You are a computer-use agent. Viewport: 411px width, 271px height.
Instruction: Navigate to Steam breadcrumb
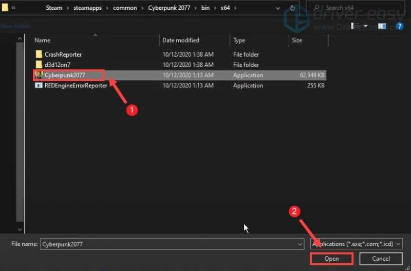click(x=54, y=8)
